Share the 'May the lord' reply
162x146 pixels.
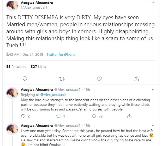(x=129, y=116)
